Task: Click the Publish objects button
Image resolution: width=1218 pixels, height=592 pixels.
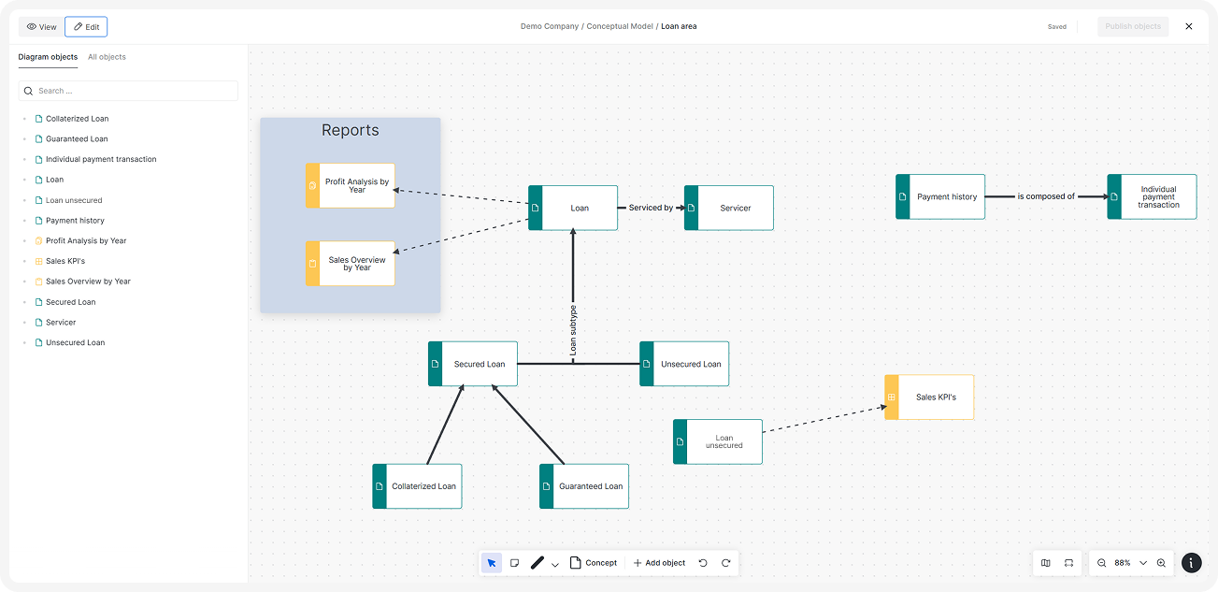Action: click(1132, 26)
